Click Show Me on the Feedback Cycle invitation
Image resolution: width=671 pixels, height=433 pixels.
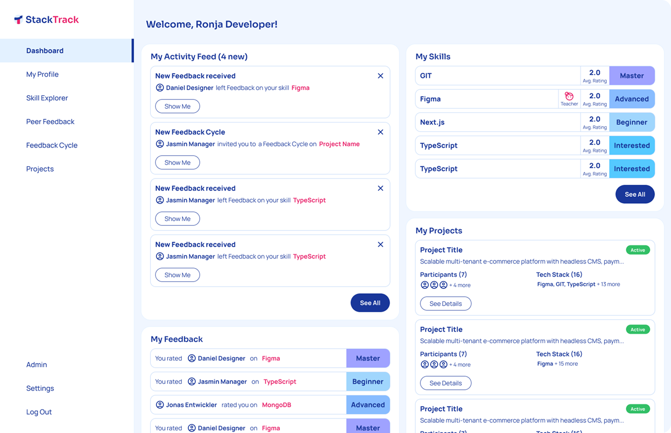pos(178,163)
